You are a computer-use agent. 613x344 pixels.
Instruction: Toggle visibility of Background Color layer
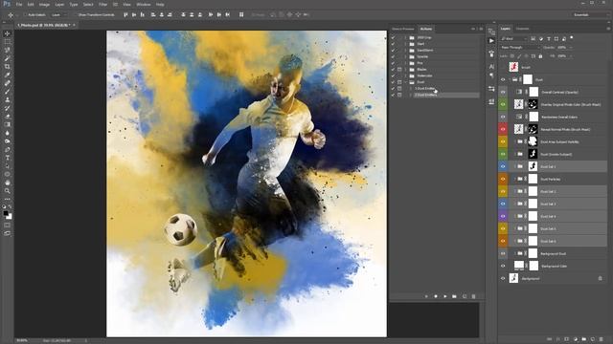(x=503, y=266)
